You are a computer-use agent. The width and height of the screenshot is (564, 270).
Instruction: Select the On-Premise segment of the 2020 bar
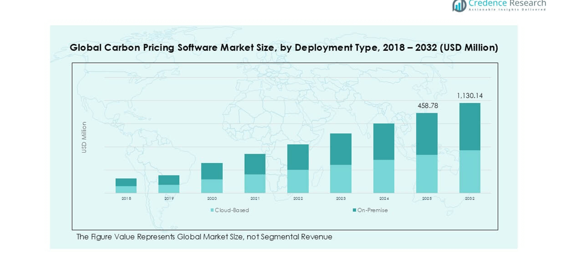[212, 171]
